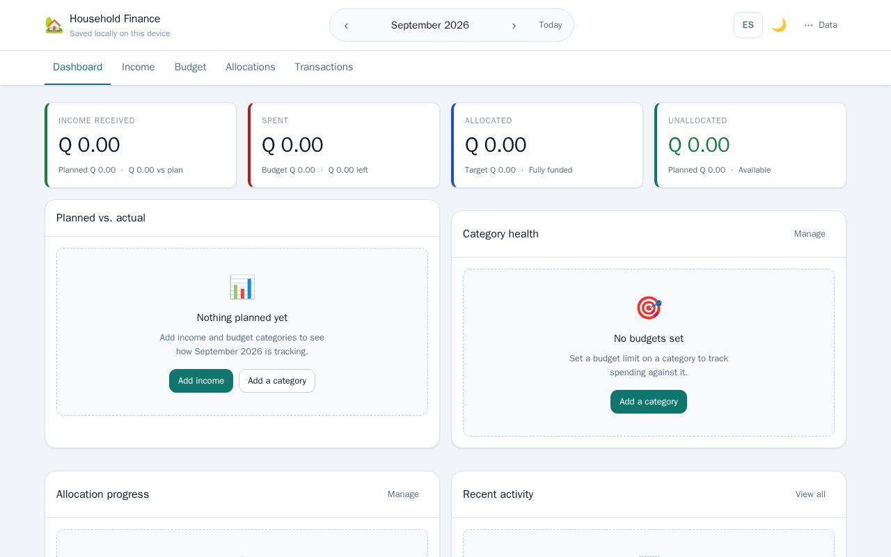The width and height of the screenshot is (891, 557).
Task: Click the Unallocated card heading
Action: [697, 120]
